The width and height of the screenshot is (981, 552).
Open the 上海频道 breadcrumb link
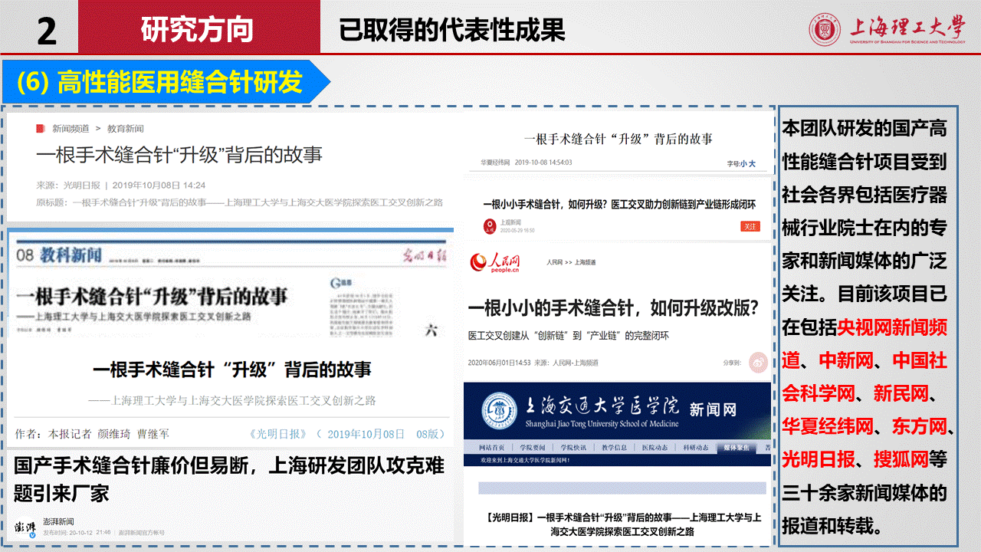coord(584,262)
